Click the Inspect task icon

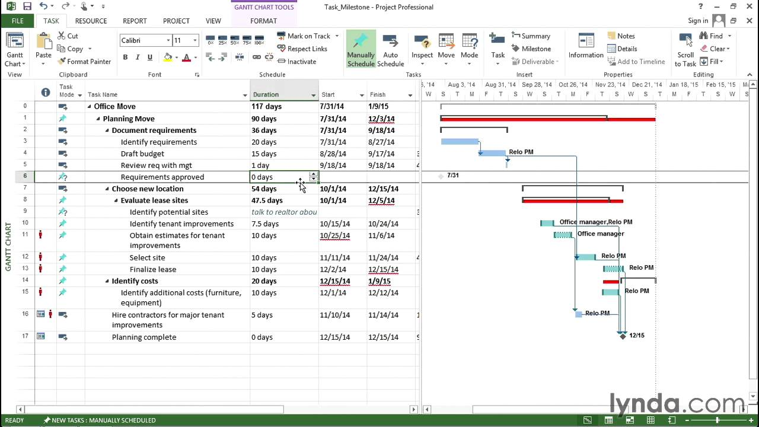[422, 42]
